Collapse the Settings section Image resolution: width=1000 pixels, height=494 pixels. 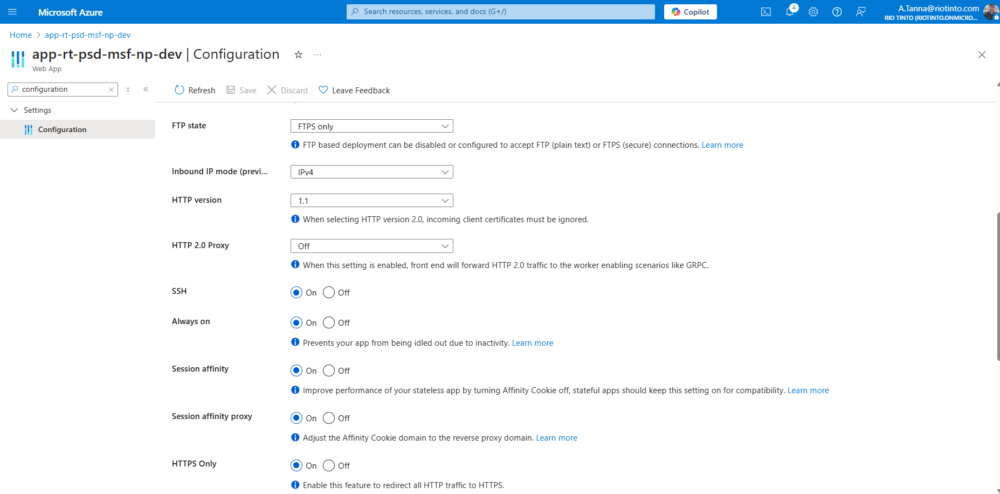pos(14,110)
